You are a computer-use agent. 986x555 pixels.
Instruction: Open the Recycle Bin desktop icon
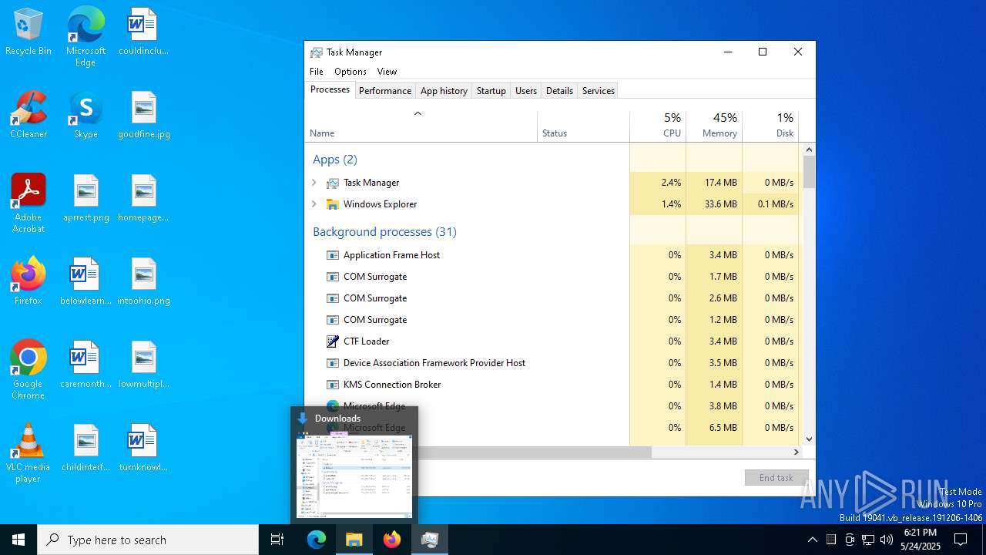[x=29, y=32]
